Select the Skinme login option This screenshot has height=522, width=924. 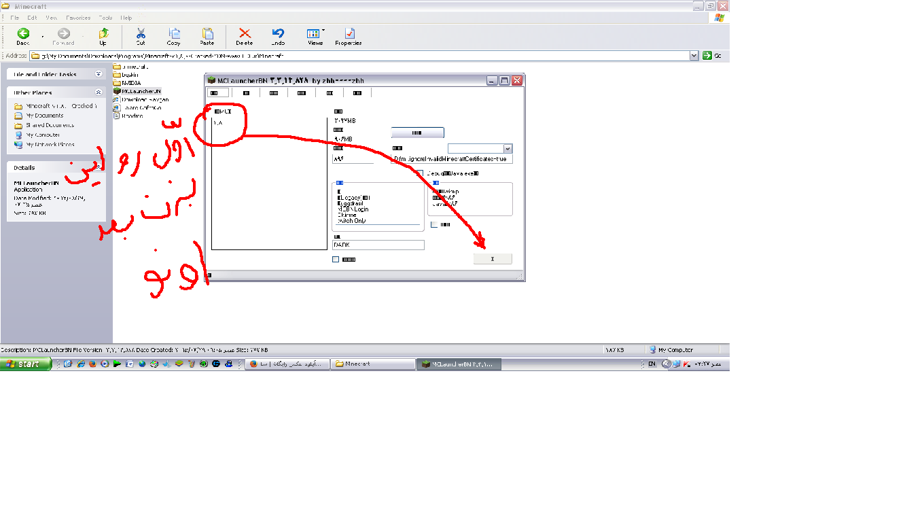tap(346, 215)
